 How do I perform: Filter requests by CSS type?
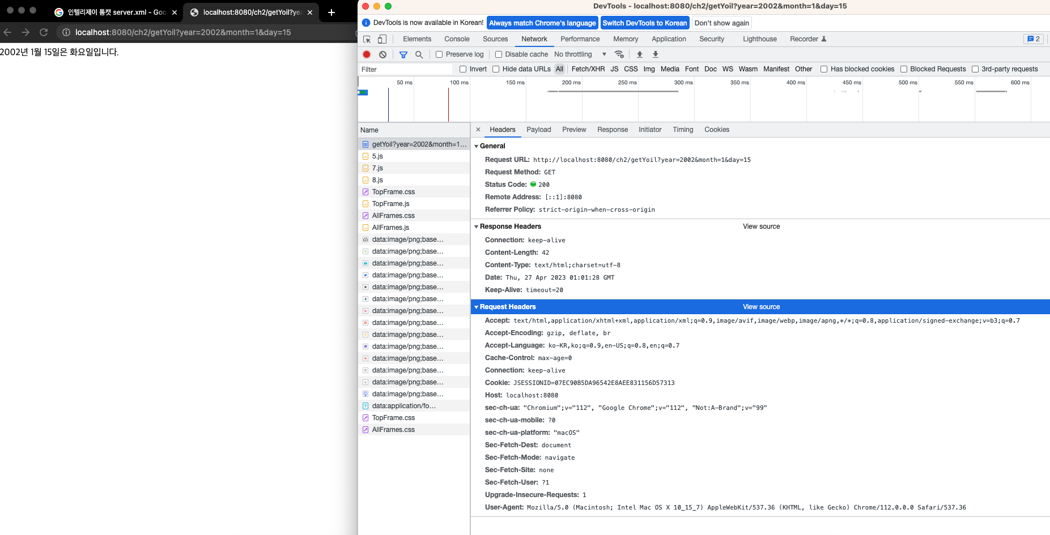pos(631,69)
